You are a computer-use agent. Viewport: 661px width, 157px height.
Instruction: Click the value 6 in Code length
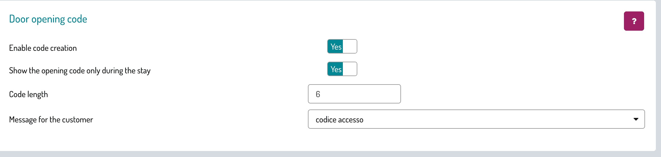pos(318,94)
